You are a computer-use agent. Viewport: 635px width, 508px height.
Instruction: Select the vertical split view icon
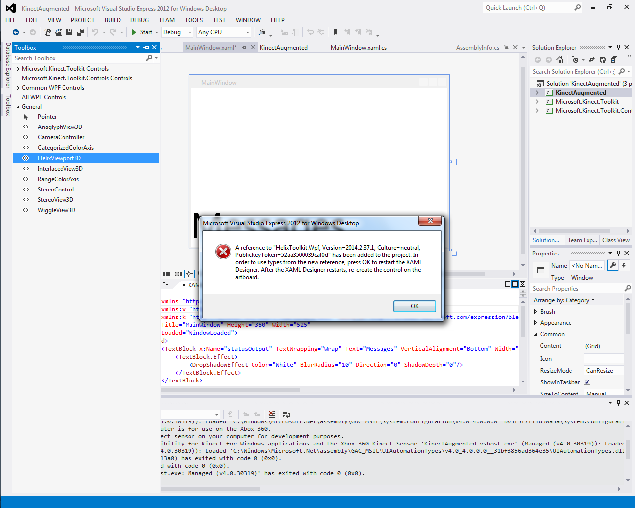pos(508,284)
